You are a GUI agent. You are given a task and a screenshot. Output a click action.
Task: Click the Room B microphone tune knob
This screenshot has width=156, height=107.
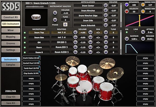point(106,52)
